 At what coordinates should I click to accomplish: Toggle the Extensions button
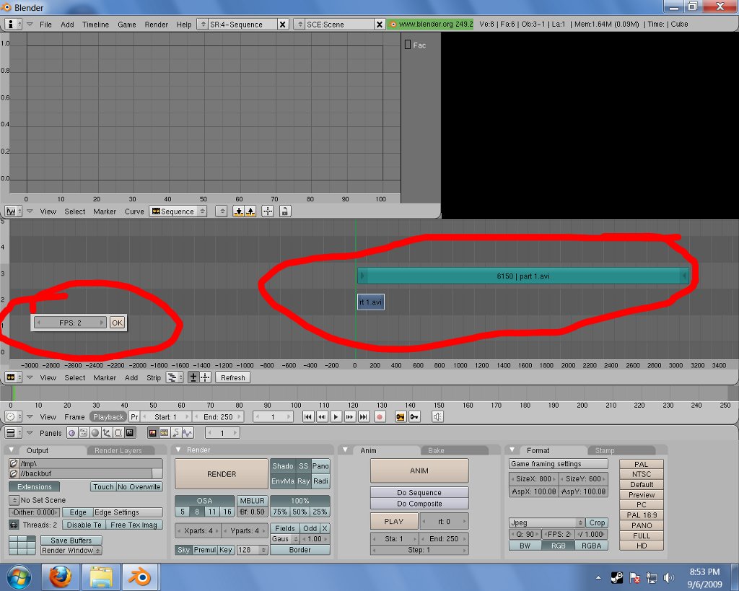pos(35,487)
